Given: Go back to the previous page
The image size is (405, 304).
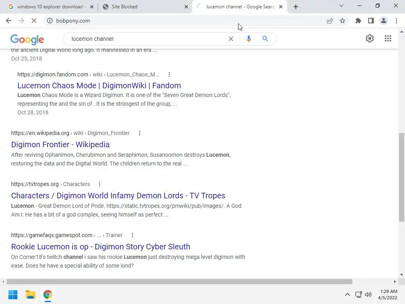Looking at the screenshot, I should [x=9, y=21].
